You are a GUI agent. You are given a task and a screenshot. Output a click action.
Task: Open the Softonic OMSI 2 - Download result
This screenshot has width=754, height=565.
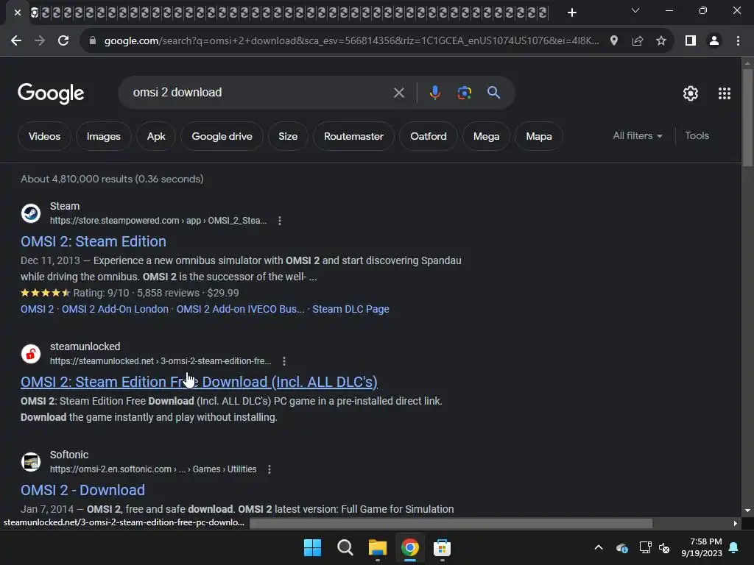82,490
